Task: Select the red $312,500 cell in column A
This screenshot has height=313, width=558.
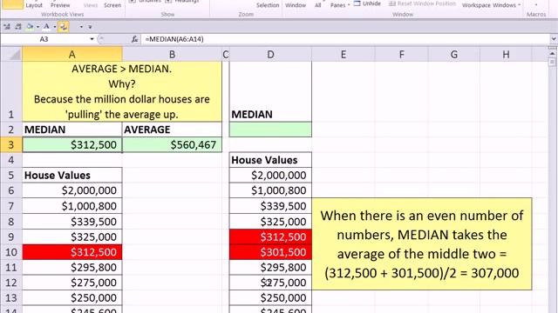Action: [x=72, y=252]
